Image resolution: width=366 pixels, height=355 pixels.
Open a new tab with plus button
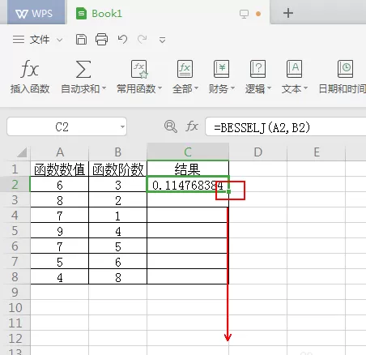coord(288,13)
